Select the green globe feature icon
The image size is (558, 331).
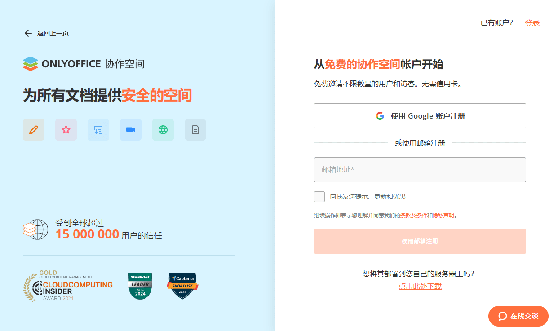(163, 130)
